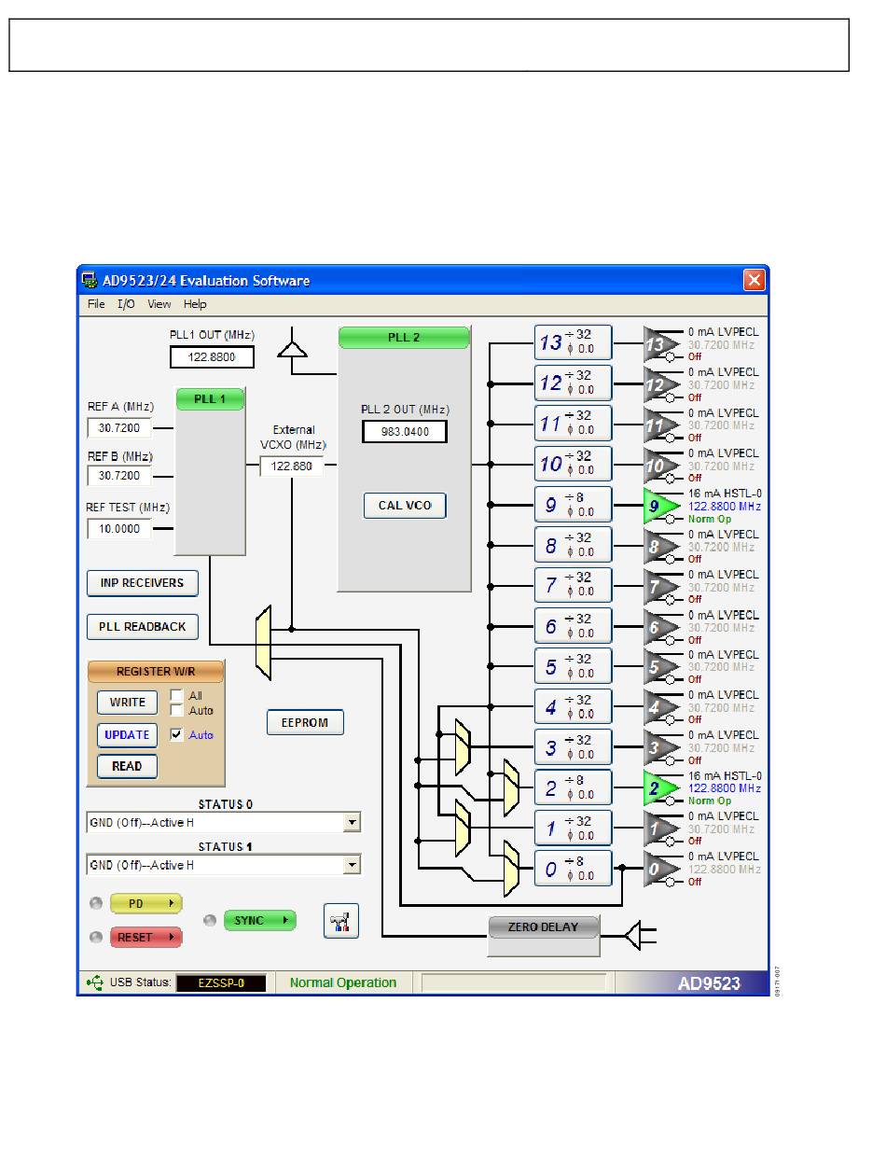Click the green output 2 driver triangle
Image resolution: width=886 pixels, height=1170 pixels.
coord(658,788)
